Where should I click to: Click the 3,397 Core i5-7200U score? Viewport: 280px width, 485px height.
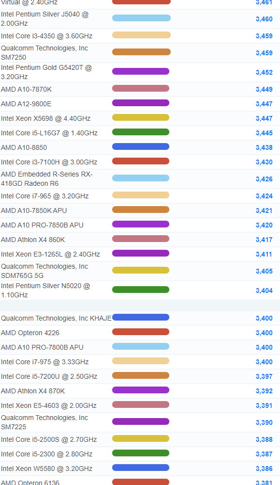pyautogui.click(x=264, y=376)
